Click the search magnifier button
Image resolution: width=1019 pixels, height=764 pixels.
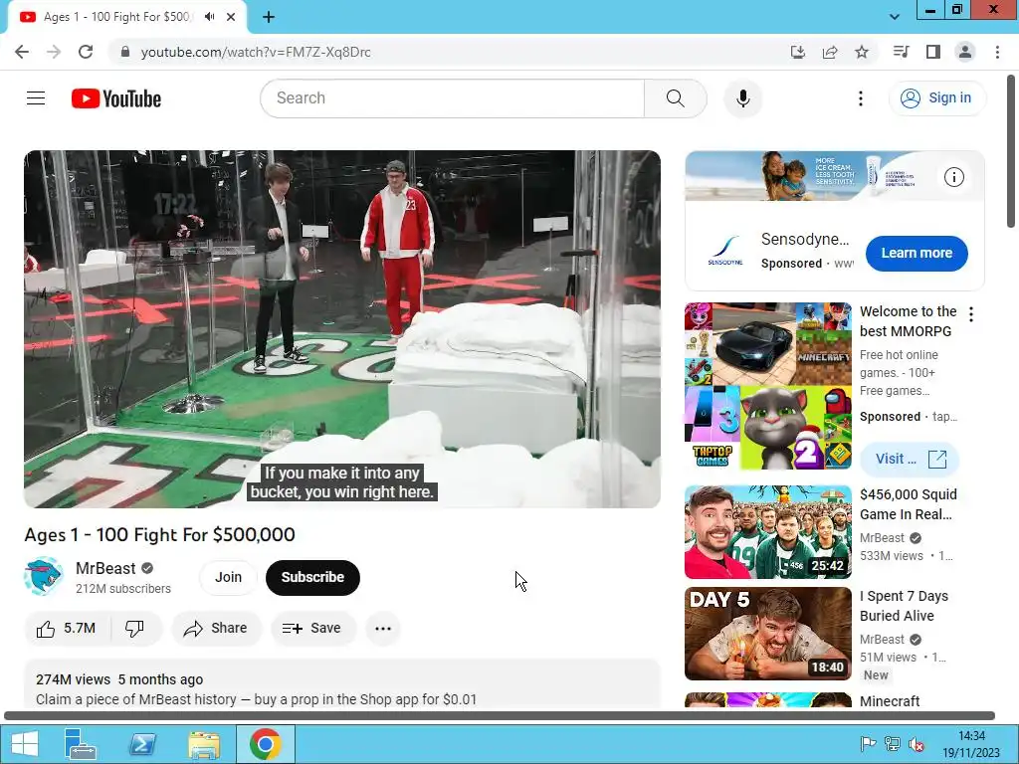[676, 98]
